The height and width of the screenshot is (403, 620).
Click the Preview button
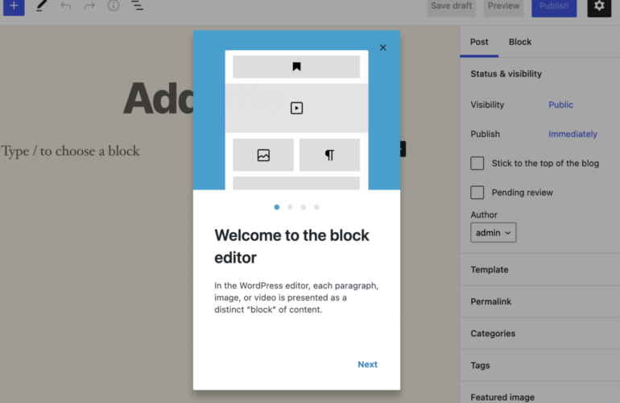503,6
